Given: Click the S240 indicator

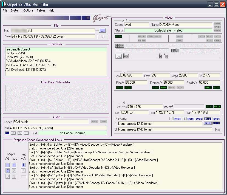Looking at the screenshot, I should 217,40.
